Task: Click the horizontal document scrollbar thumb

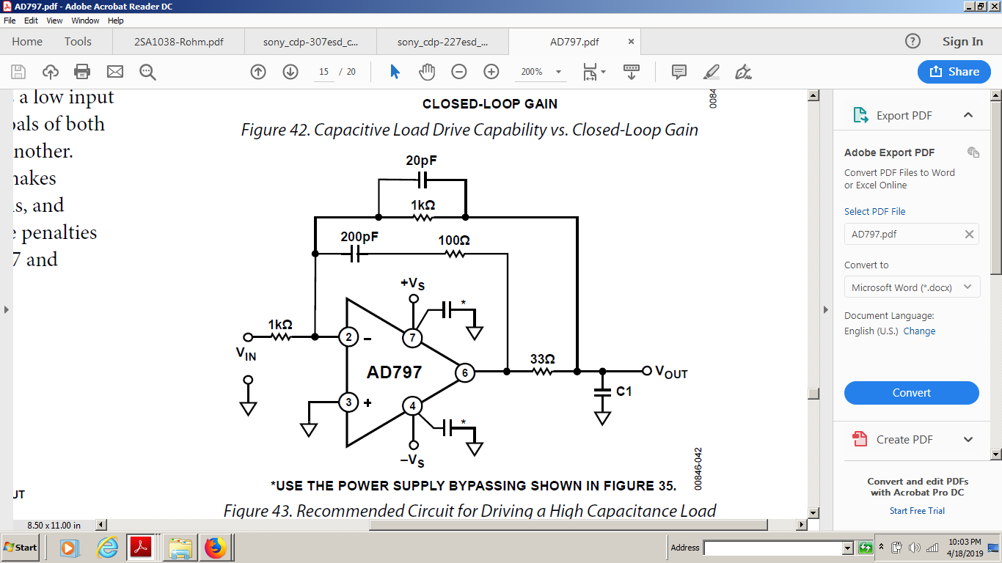Action: [x=568, y=525]
